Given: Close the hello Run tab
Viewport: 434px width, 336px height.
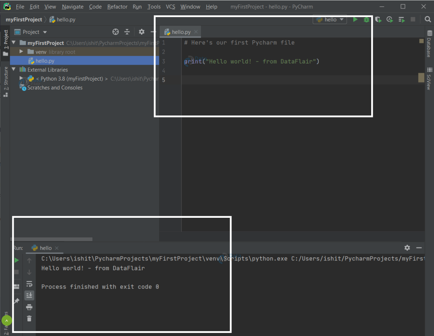Looking at the screenshot, I should tap(57, 248).
